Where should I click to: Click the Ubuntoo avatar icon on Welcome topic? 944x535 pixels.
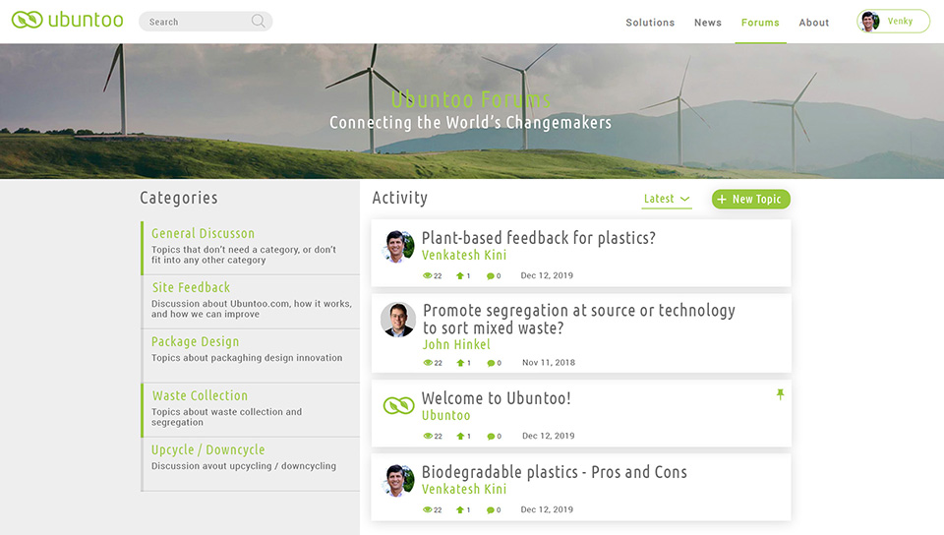(398, 405)
